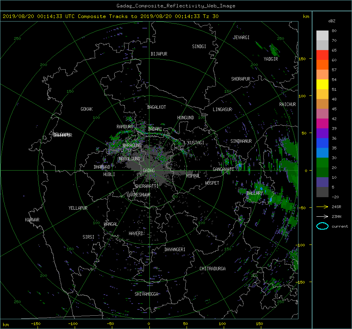Click the KOPPAL city label
The height and width of the screenshot is (329, 352).
coord(193,176)
